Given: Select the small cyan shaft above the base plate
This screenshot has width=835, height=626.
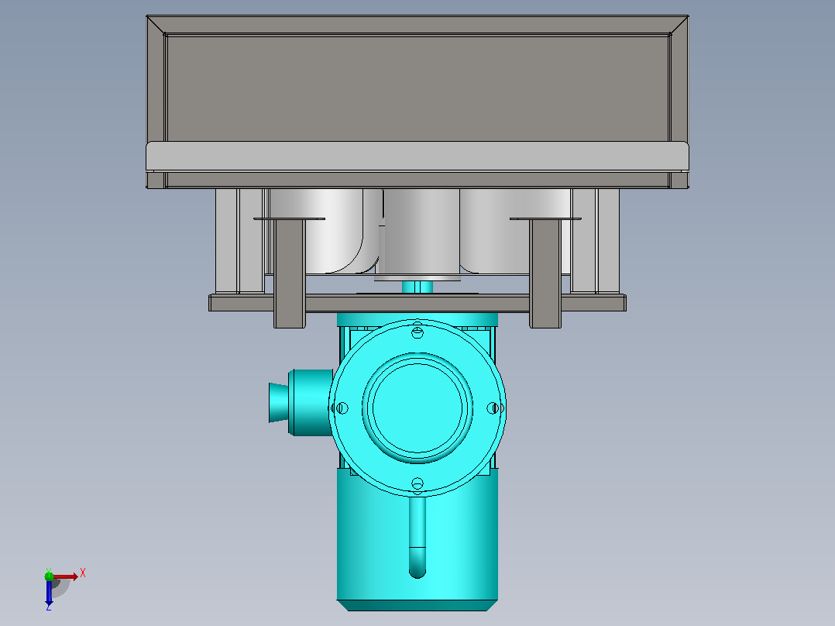Looking at the screenshot, I should tap(417, 287).
